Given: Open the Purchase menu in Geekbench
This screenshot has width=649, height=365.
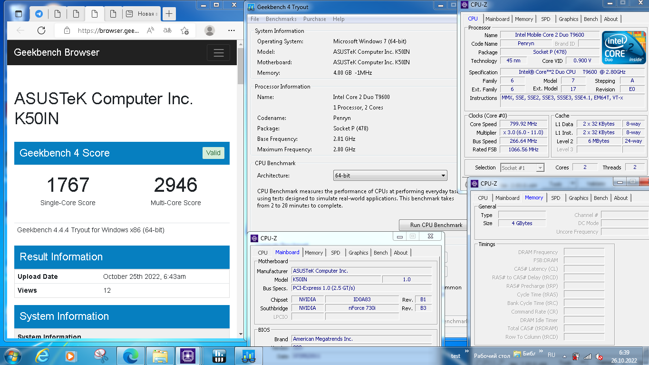Looking at the screenshot, I should pyautogui.click(x=315, y=19).
